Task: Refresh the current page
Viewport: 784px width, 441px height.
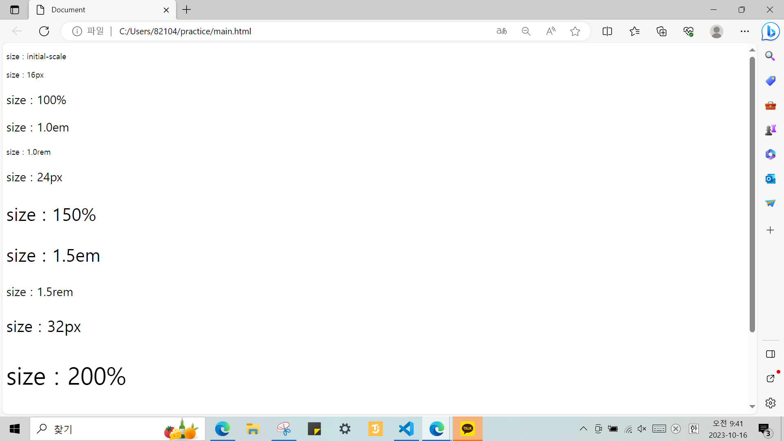Action: (x=44, y=31)
